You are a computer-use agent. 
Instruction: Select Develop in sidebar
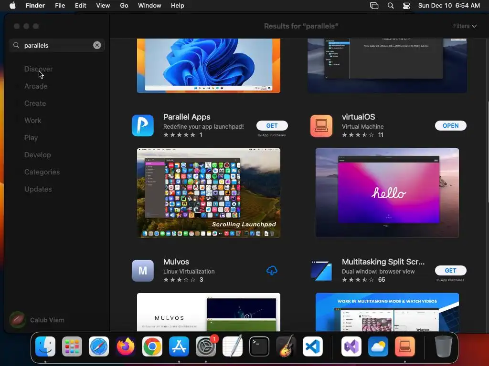coord(37,155)
